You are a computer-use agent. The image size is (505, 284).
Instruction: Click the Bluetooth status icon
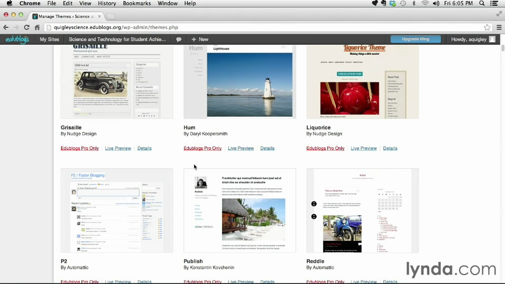[x=414, y=3]
